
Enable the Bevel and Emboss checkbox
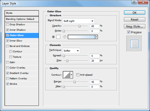click(x=7, y=46)
